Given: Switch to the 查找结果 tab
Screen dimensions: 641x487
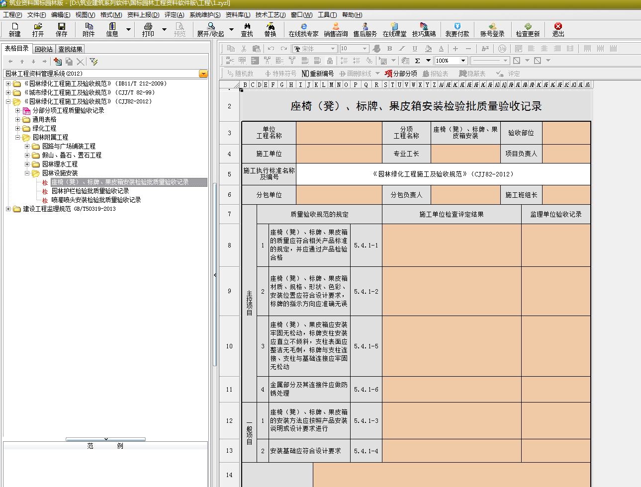Looking at the screenshot, I should coord(70,49).
